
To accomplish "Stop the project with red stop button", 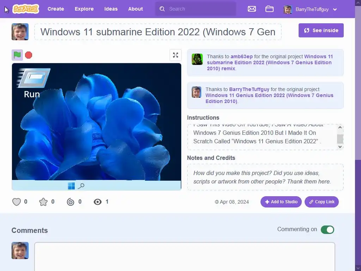I will (29, 55).
